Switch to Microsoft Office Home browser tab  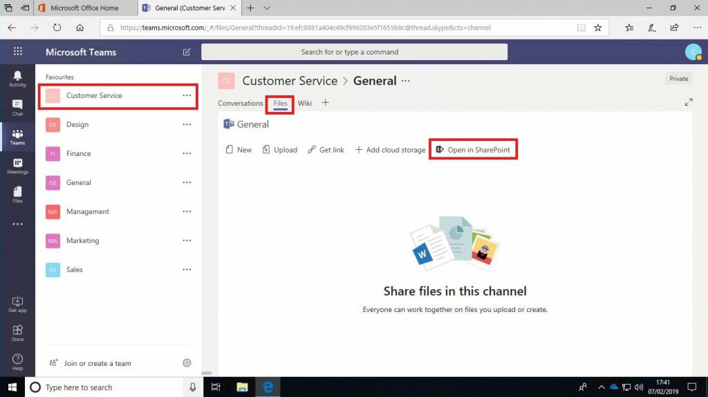coord(86,8)
